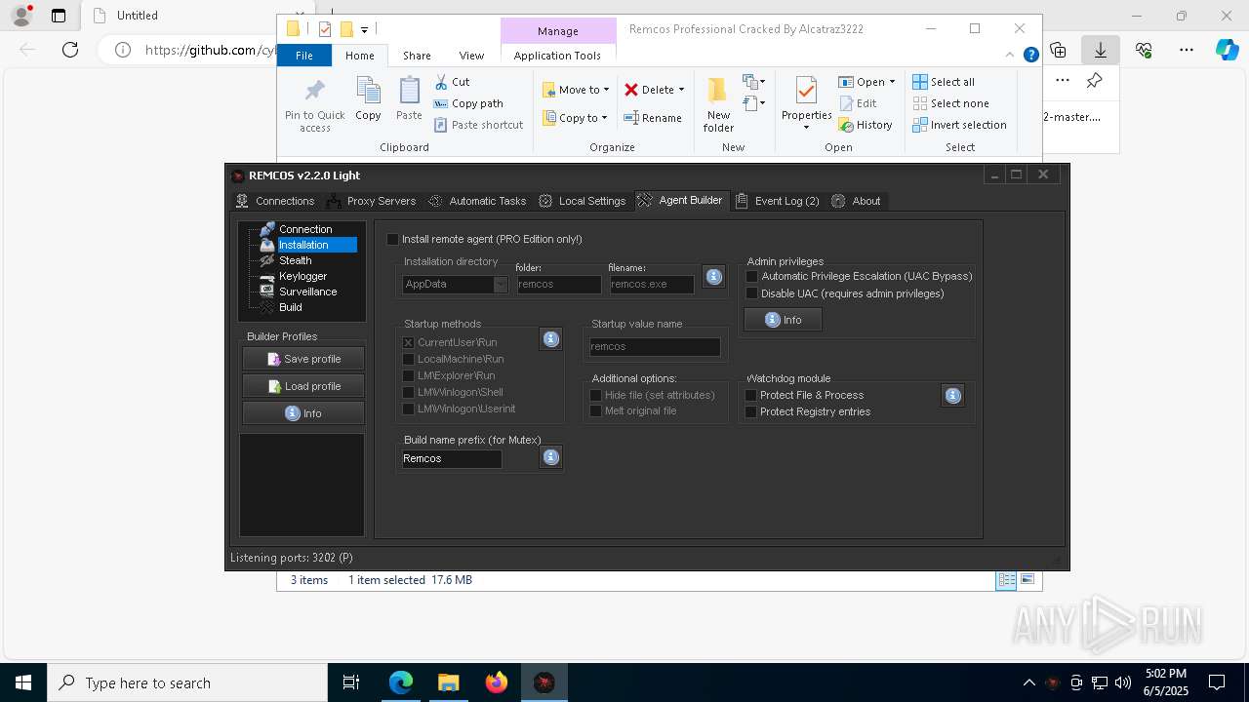The height and width of the screenshot is (702, 1249).
Task: Click the Load profile button
Action: coord(303,386)
